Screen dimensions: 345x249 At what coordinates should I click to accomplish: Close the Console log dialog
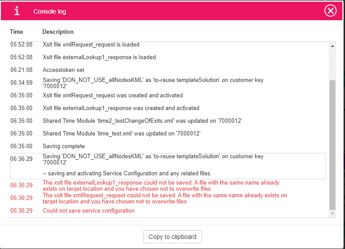(330, 11)
